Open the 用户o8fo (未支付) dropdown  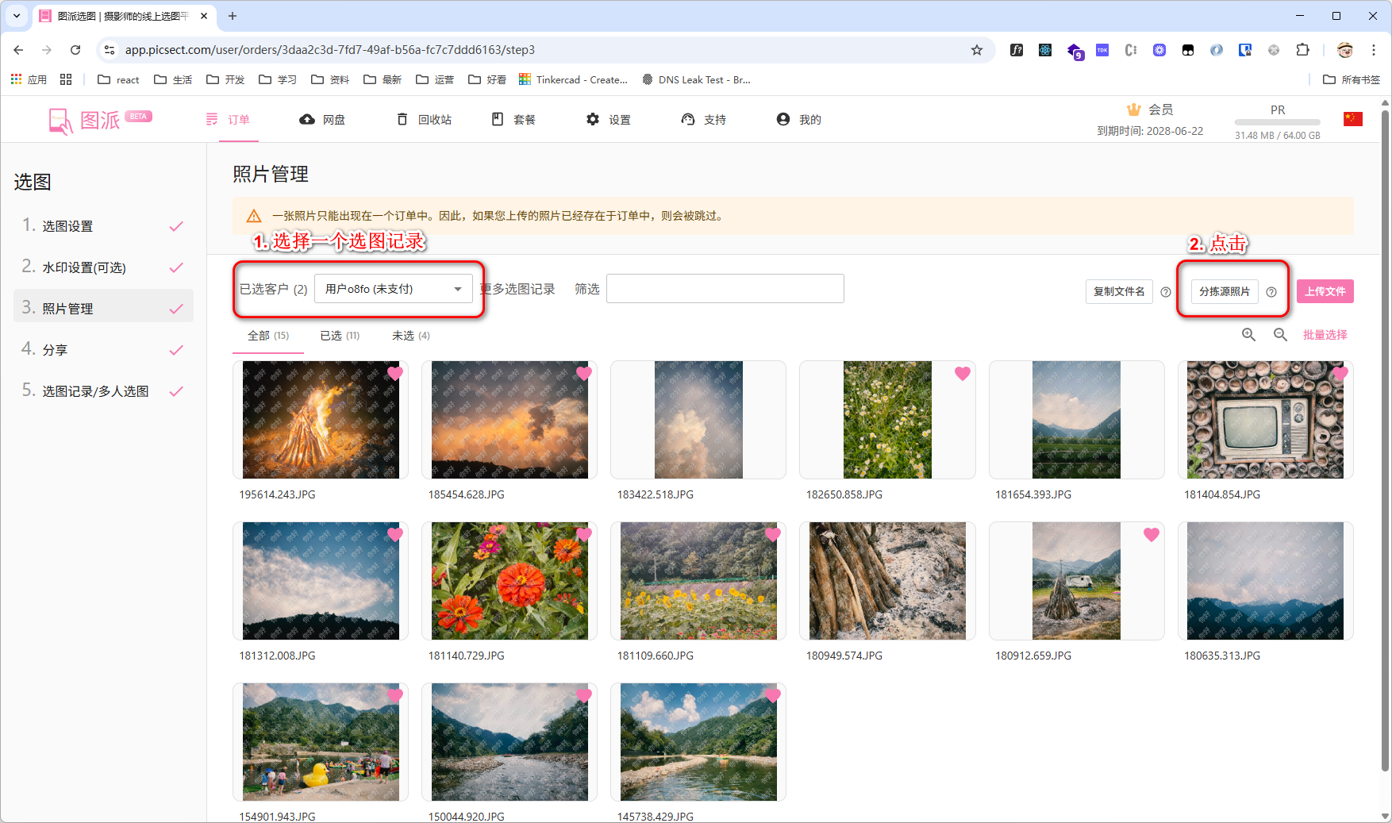[x=394, y=288]
